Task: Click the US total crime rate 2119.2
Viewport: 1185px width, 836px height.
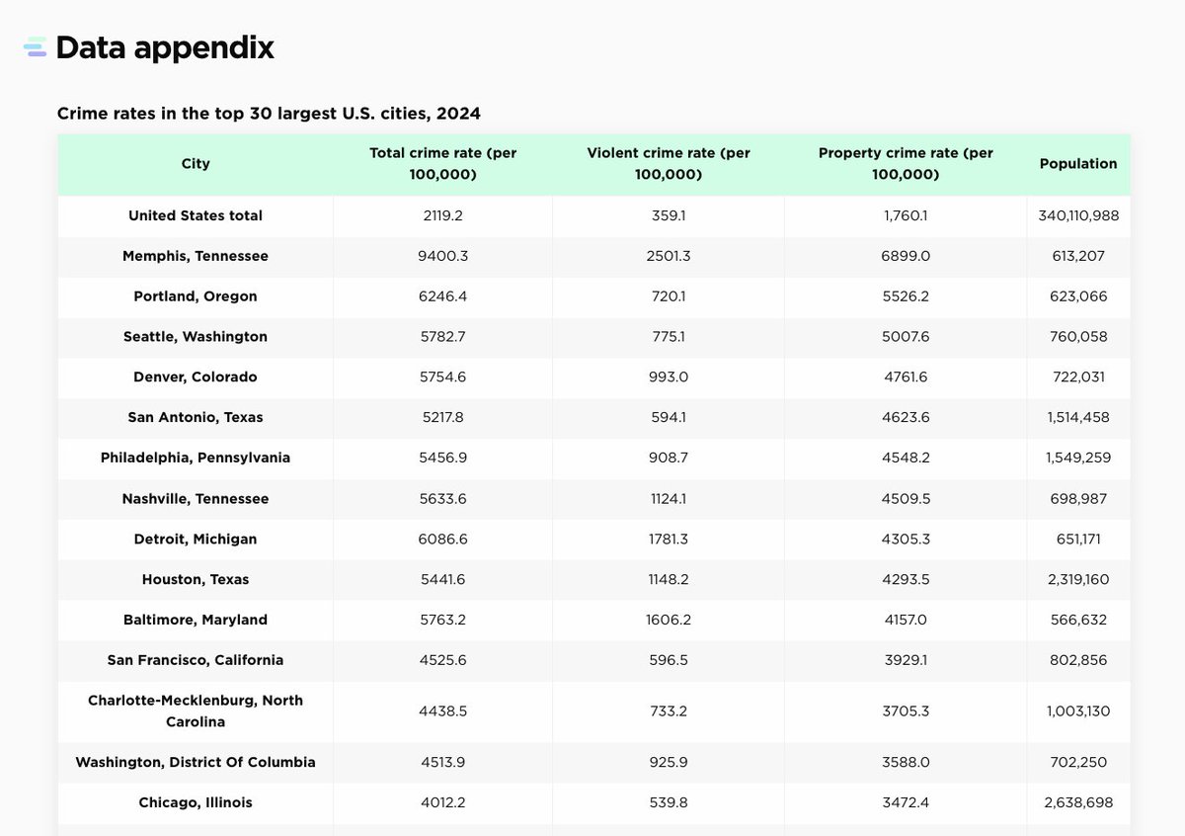Action: 442,215
